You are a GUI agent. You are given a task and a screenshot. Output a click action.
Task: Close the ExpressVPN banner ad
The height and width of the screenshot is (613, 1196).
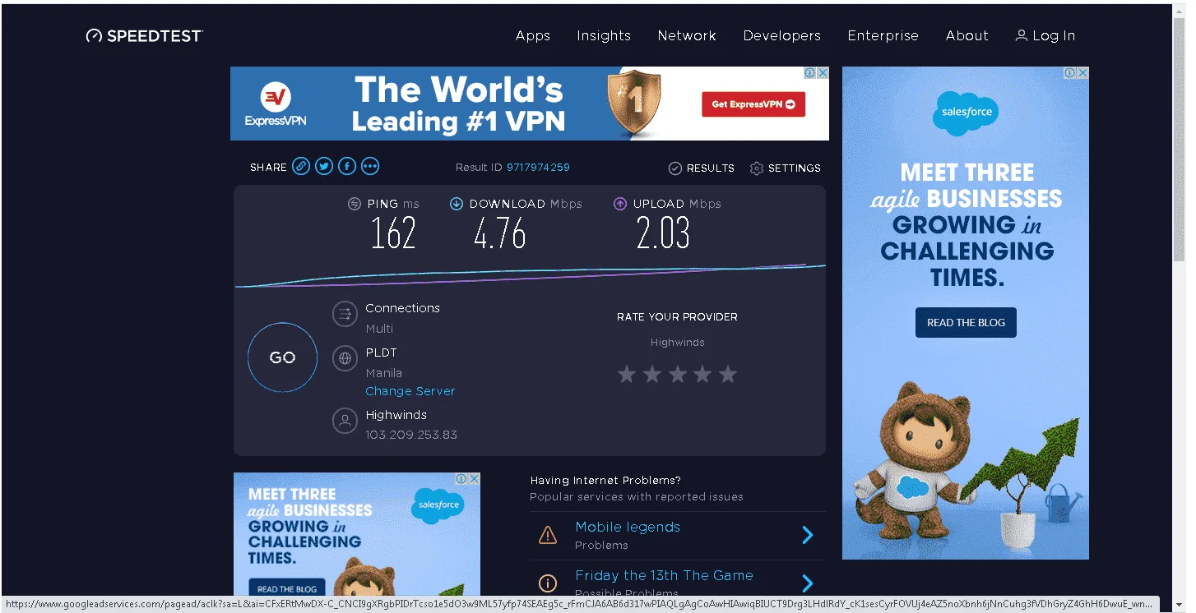click(x=823, y=73)
